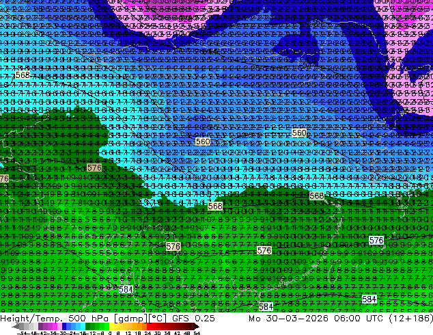Click the '-54' legend value
This screenshot has height=335, width=433.
(x=22, y=333)
